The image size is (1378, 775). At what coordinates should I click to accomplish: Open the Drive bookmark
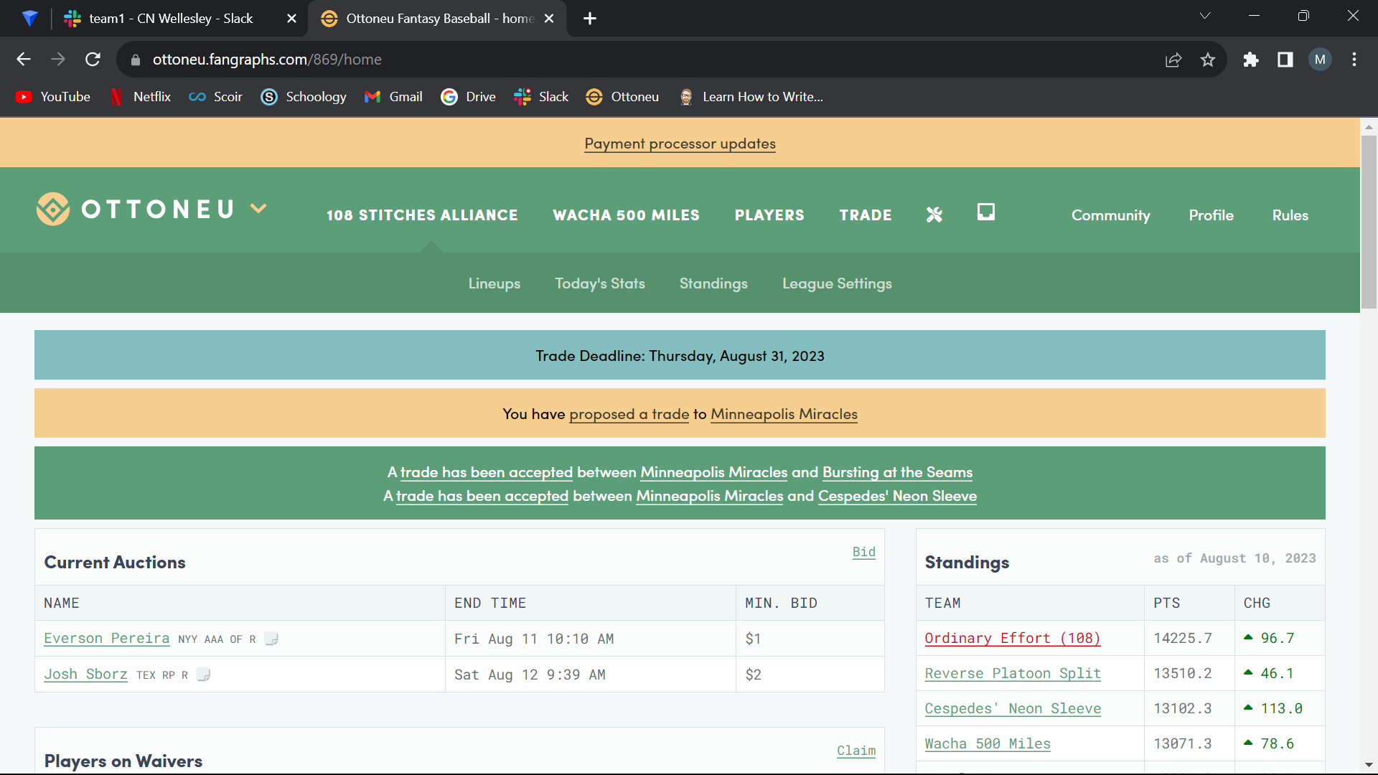tap(468, 97)
